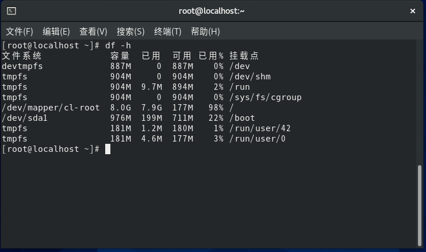This screenshot has width=426, height=252.
Task: Click the /sys/fs/cgroup mount point
Action: coord(266,97)
